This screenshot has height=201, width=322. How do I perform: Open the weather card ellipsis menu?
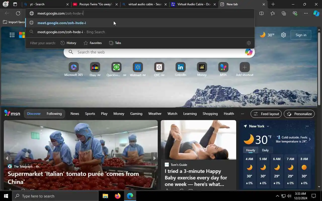(x=307, y=126)
